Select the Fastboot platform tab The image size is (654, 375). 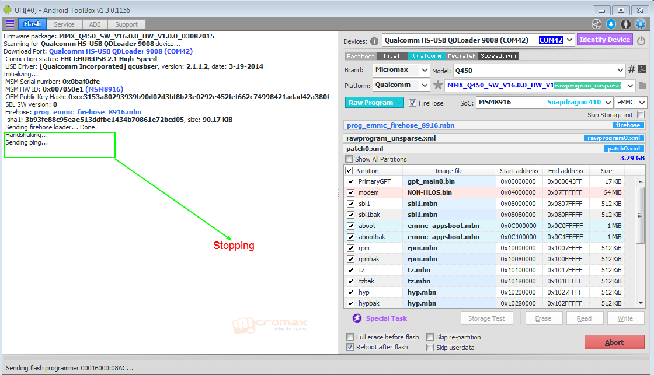(361, 56)
